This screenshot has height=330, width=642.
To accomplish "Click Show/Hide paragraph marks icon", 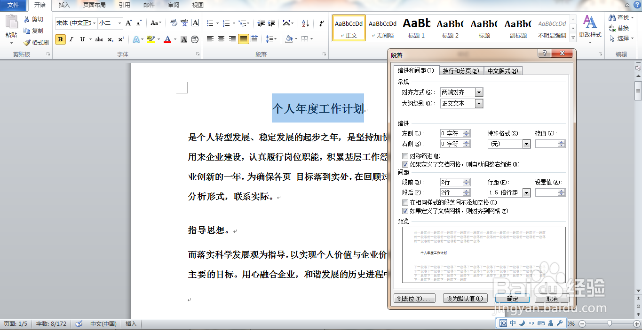I will (x=321, y=23).
